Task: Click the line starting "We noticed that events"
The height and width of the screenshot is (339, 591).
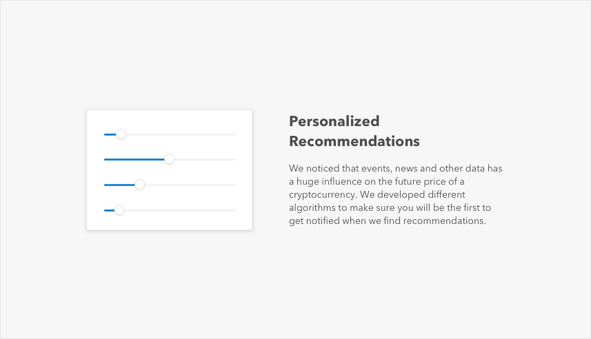Action: (x=397, y=168)
